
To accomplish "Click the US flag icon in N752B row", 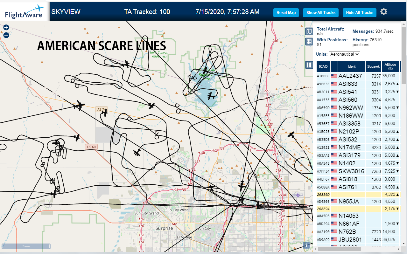I will pos(334,232).
